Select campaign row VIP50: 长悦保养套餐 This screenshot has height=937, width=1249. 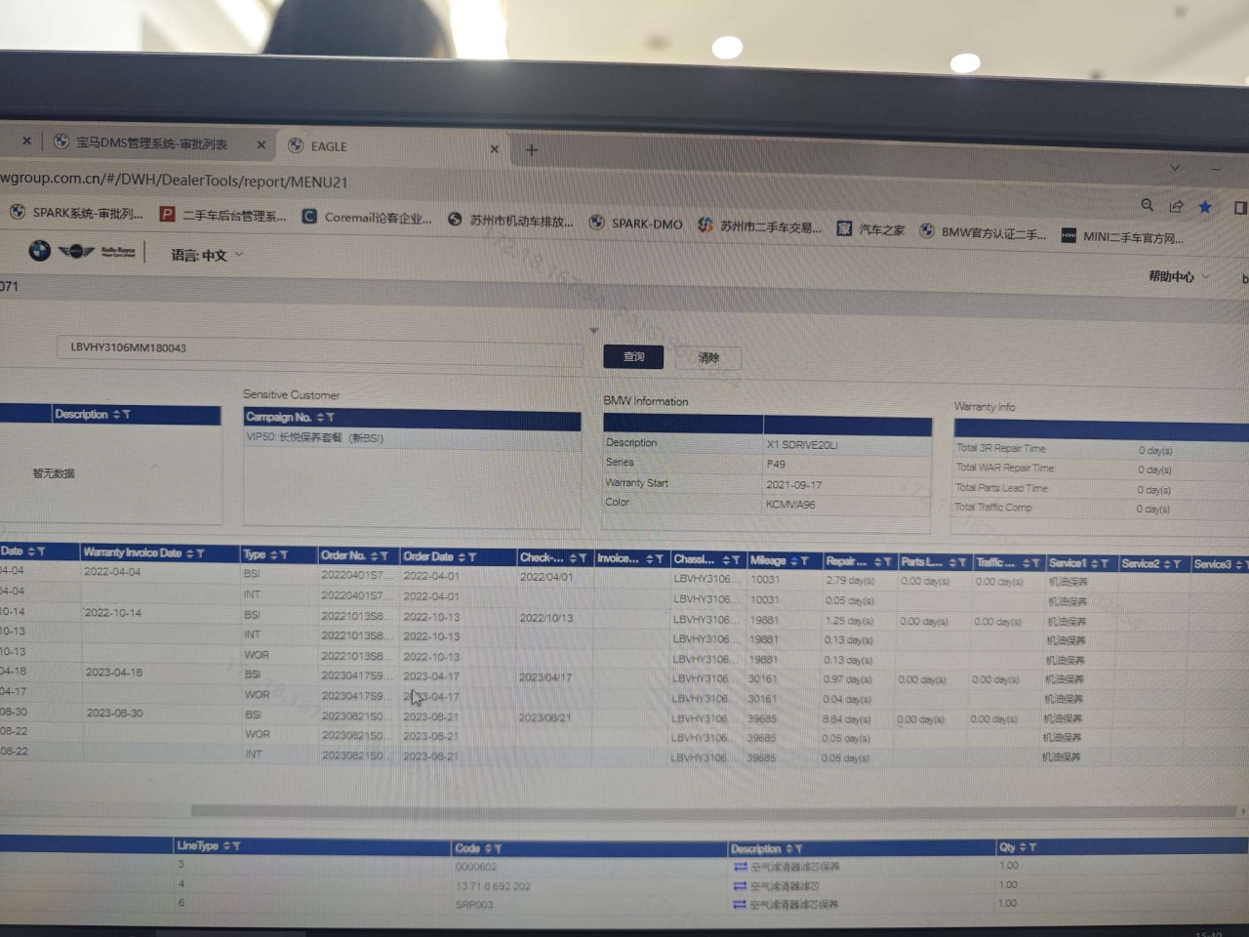coord(411,438)
